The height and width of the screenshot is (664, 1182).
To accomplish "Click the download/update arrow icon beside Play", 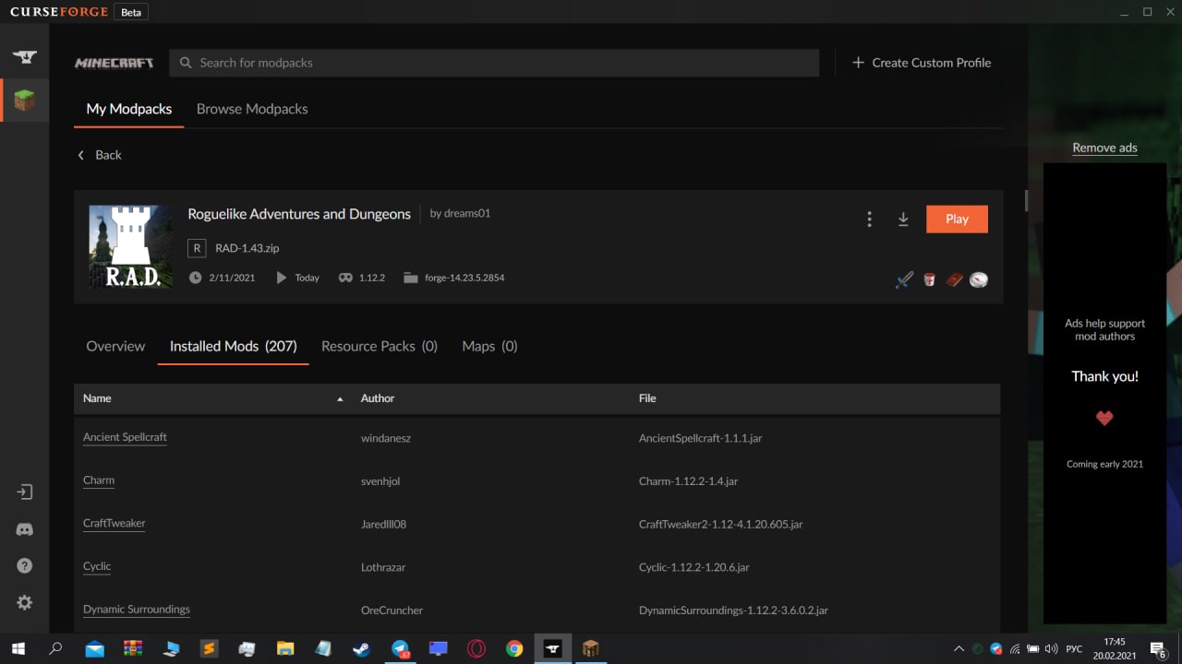I will coord(903,219).
